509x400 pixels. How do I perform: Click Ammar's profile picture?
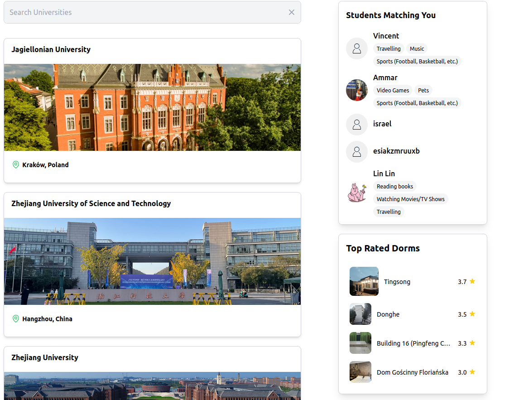[357, 90]
